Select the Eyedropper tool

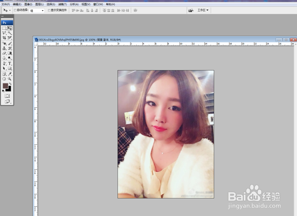10,74
